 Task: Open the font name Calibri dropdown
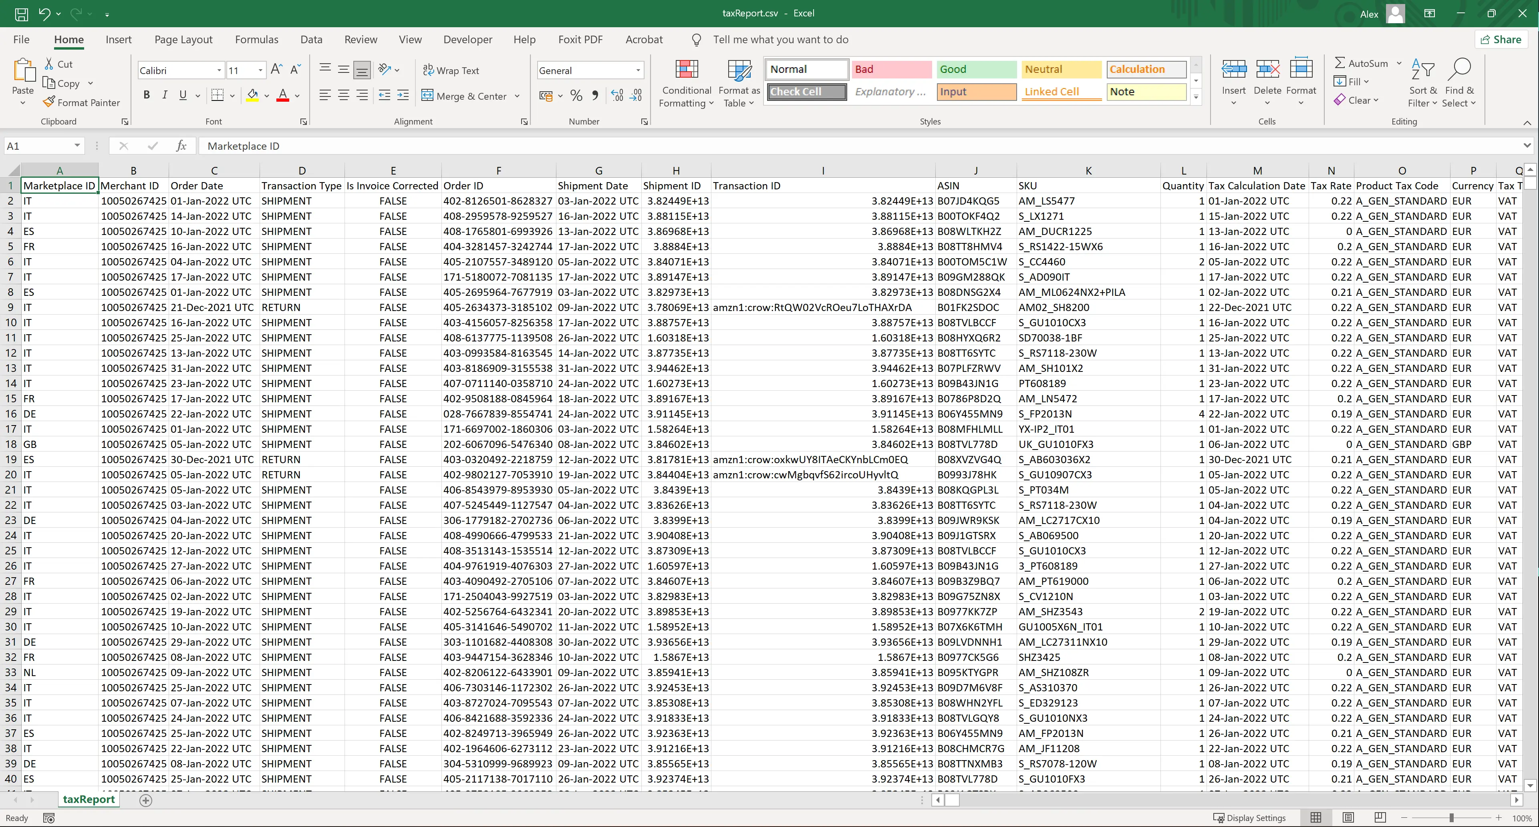pyautogui.click(x=219, y=70)
